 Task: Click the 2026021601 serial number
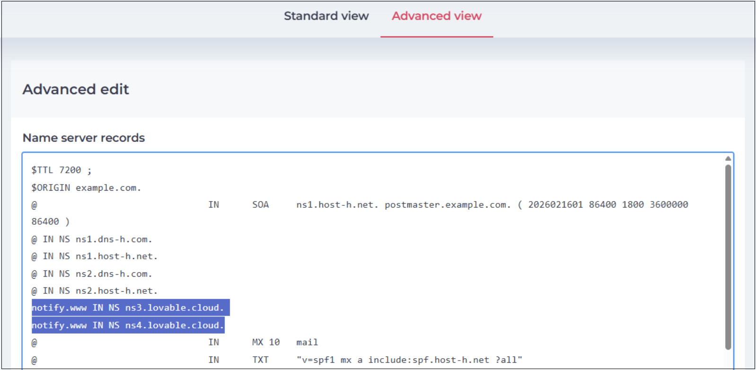click(555, 205)
